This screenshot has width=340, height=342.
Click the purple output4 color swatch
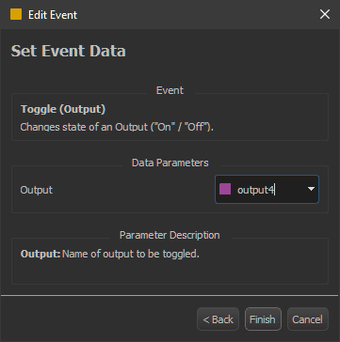click(x=225, y=189)
